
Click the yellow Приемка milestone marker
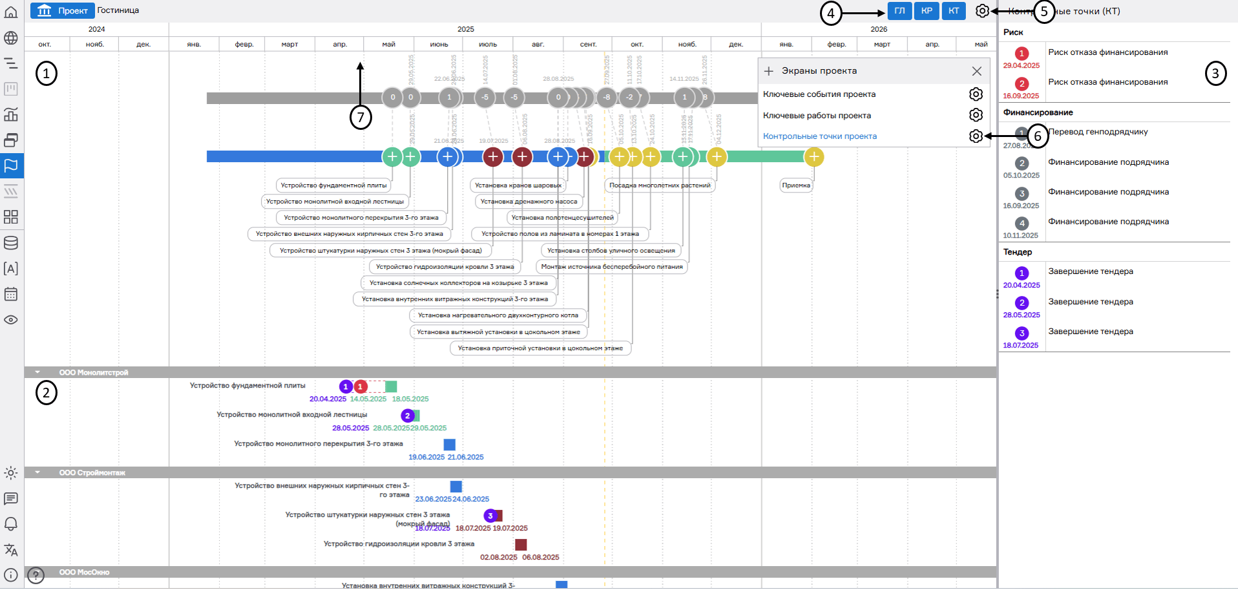coord(813,156)
